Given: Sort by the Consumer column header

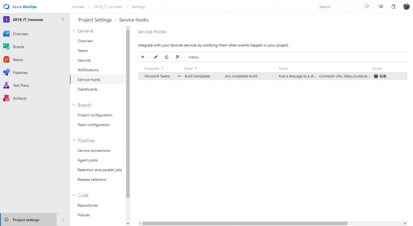Looking at the screenshot, I should pos(154,69).
